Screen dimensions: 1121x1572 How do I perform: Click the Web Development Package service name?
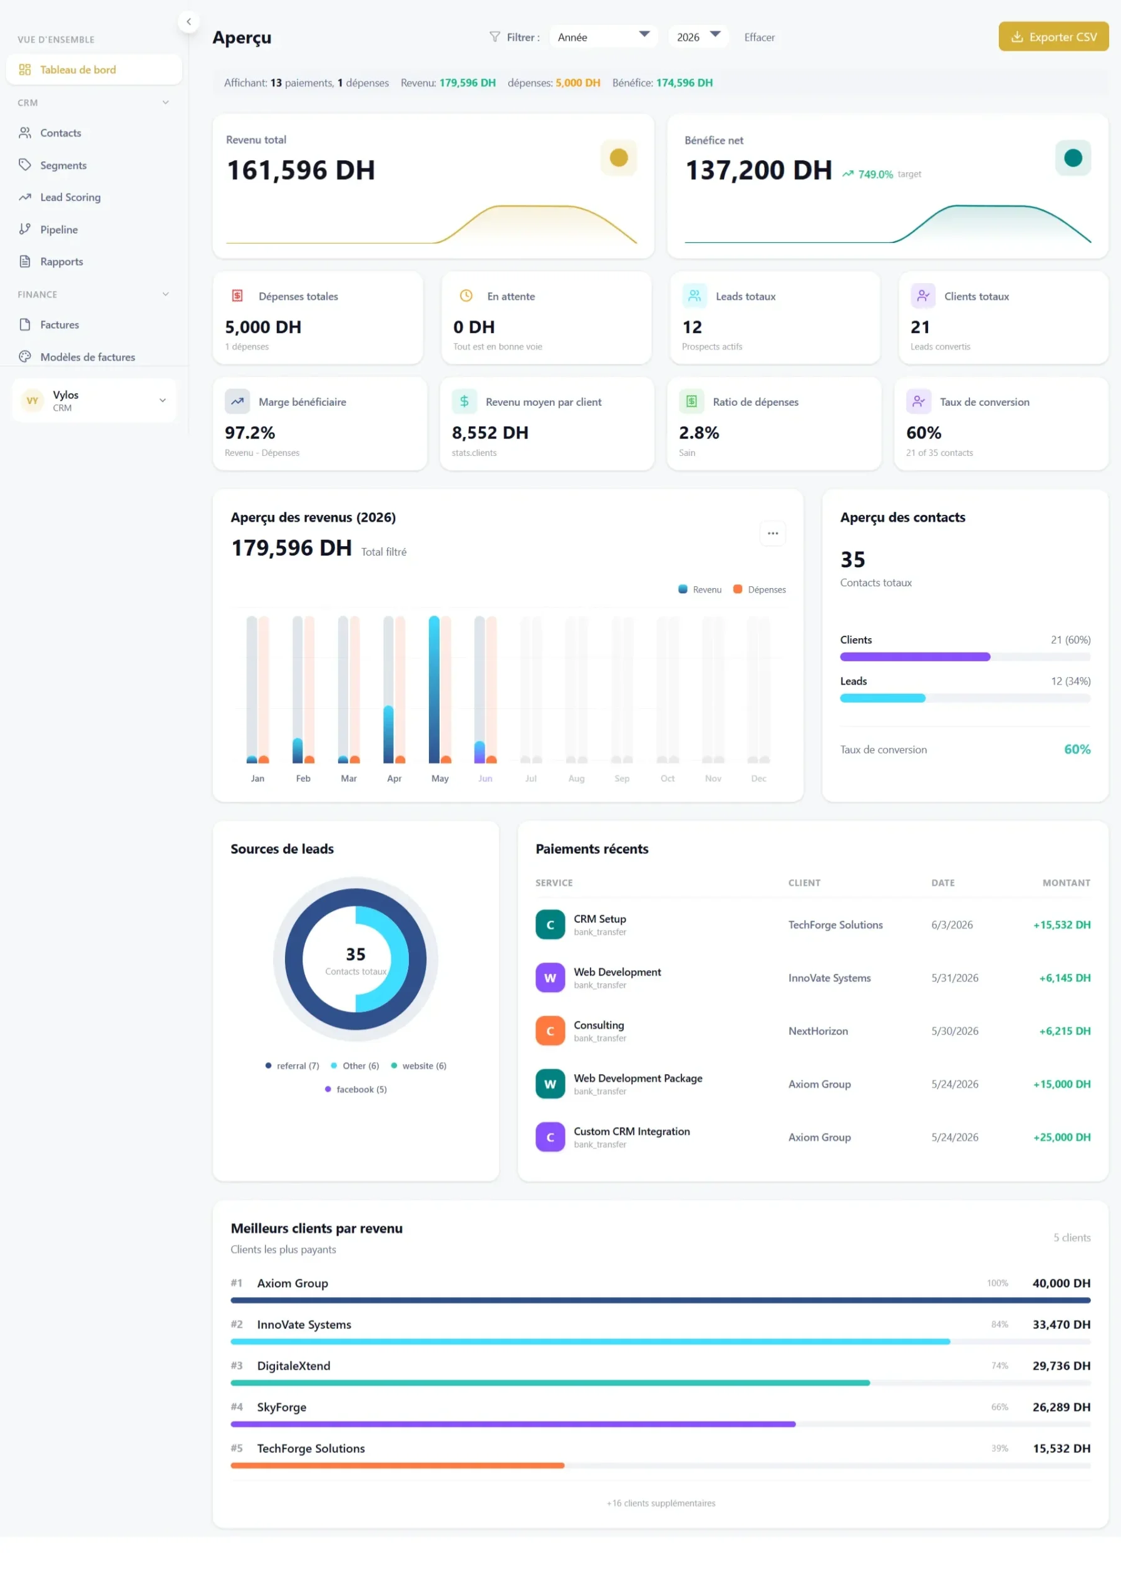click(638, 1078)
